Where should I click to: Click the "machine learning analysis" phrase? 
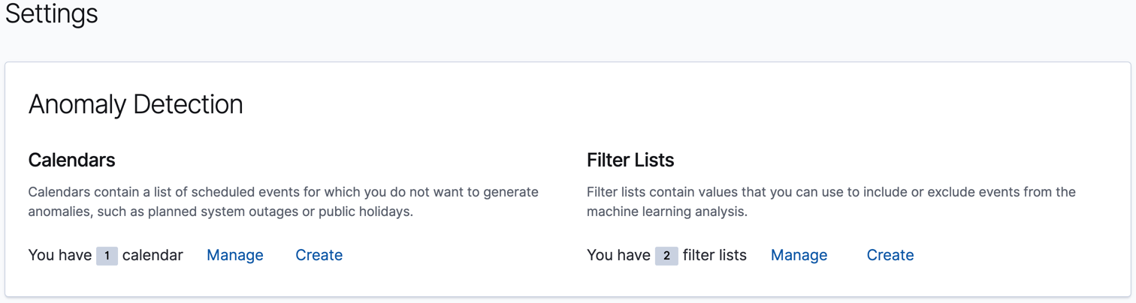666,211
